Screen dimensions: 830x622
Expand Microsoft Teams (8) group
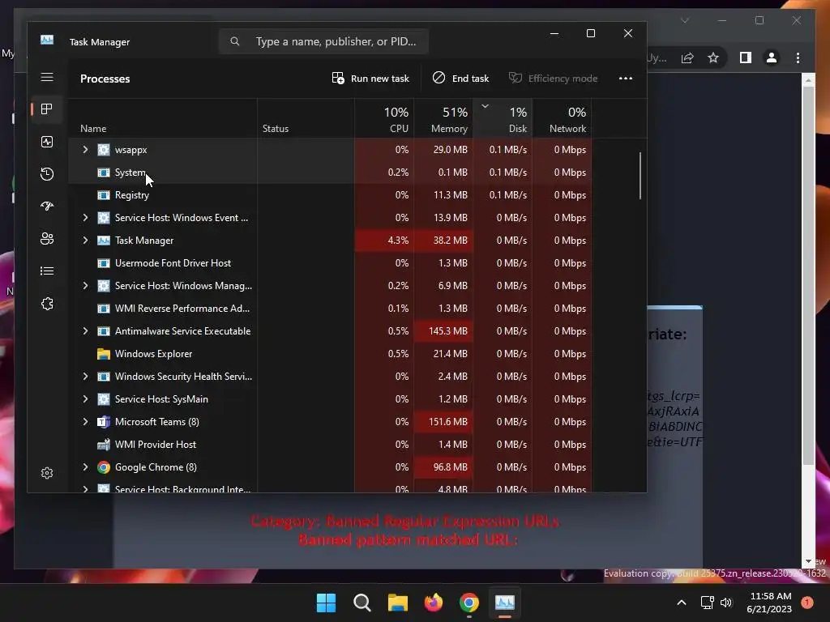click(x=85, y=421)
